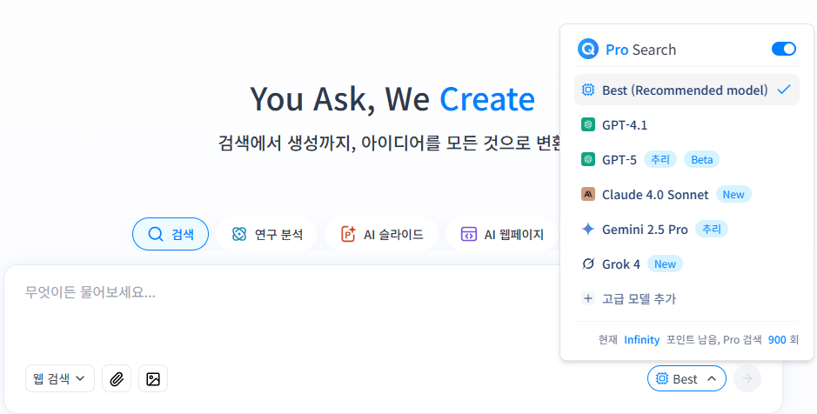
Task: Click the checkmark next to Best model
Action: 784,90
